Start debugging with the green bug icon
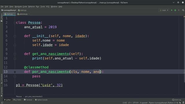185x104 pixels. [x=175, y=10]
